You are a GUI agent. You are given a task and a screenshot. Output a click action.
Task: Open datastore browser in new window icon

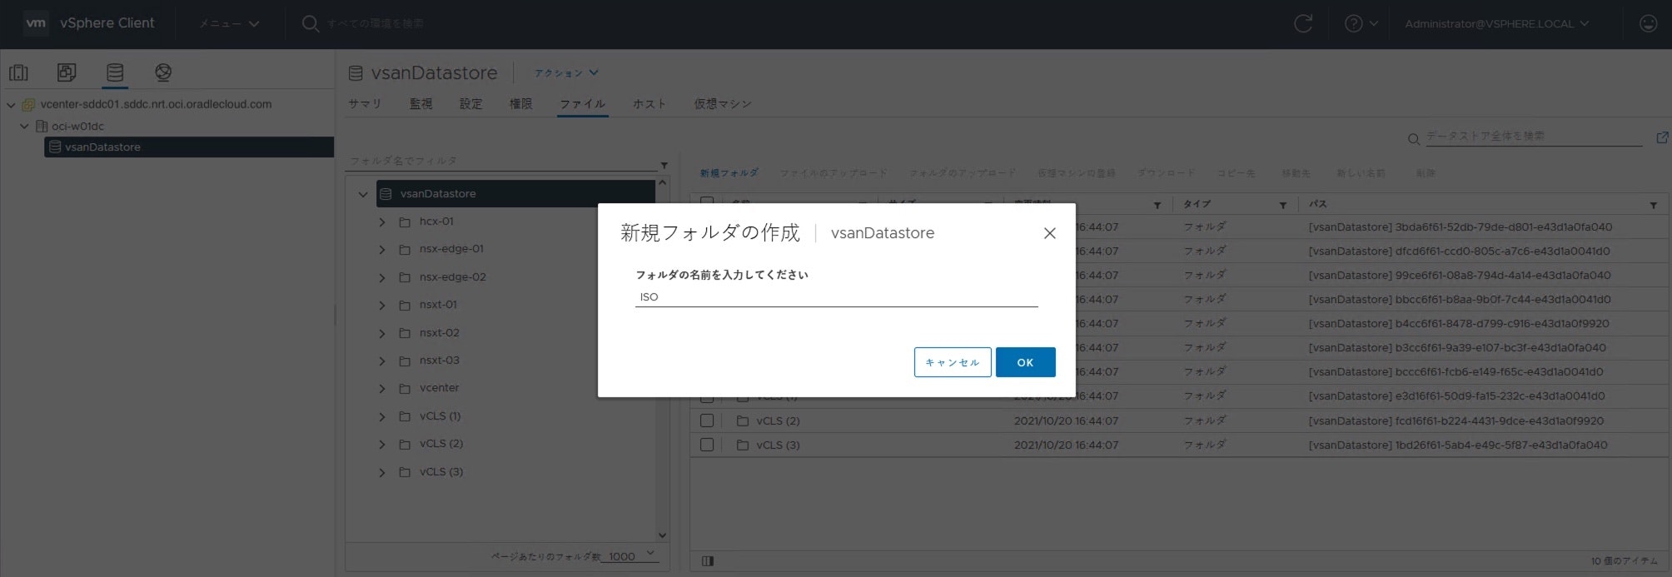click(x=1662, y=137)
